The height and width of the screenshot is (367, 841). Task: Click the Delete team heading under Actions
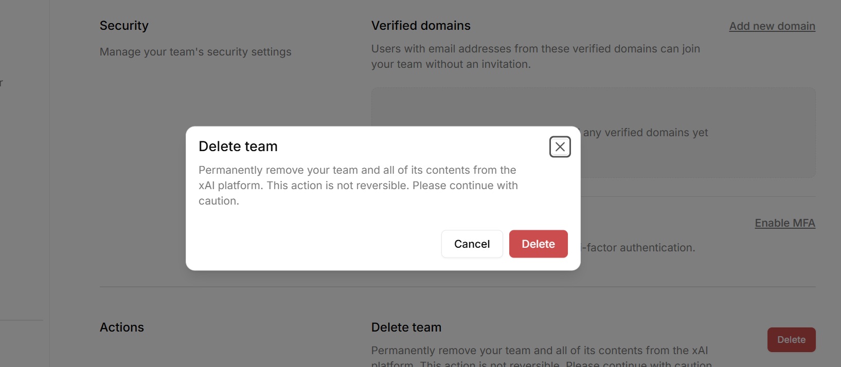[x=406, y=327]
